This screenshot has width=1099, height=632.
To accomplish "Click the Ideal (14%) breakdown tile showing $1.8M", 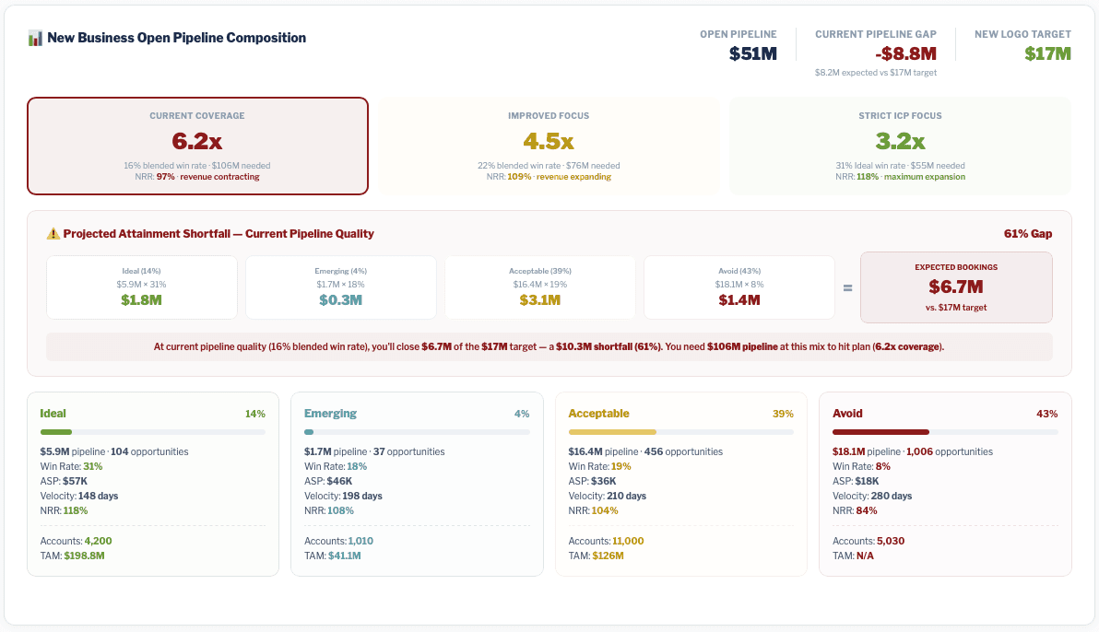I will [x=141, y=287].
